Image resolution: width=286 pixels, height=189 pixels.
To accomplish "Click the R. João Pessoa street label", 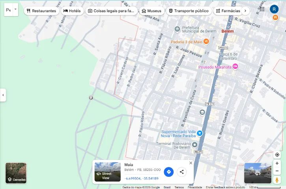I will coord(189,52).
